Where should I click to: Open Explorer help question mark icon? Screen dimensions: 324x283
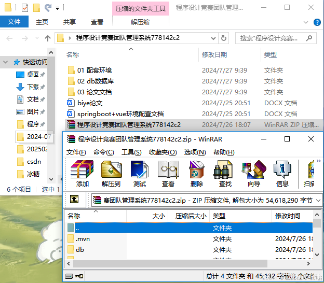317,22
